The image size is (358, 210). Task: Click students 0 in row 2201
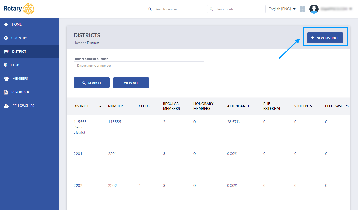(295, 154)
